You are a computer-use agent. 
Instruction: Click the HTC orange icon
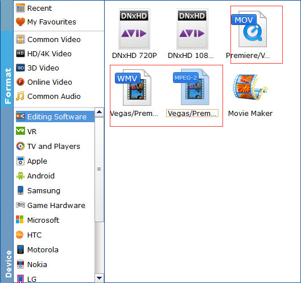pyautogui.click(x=20, y=235)
